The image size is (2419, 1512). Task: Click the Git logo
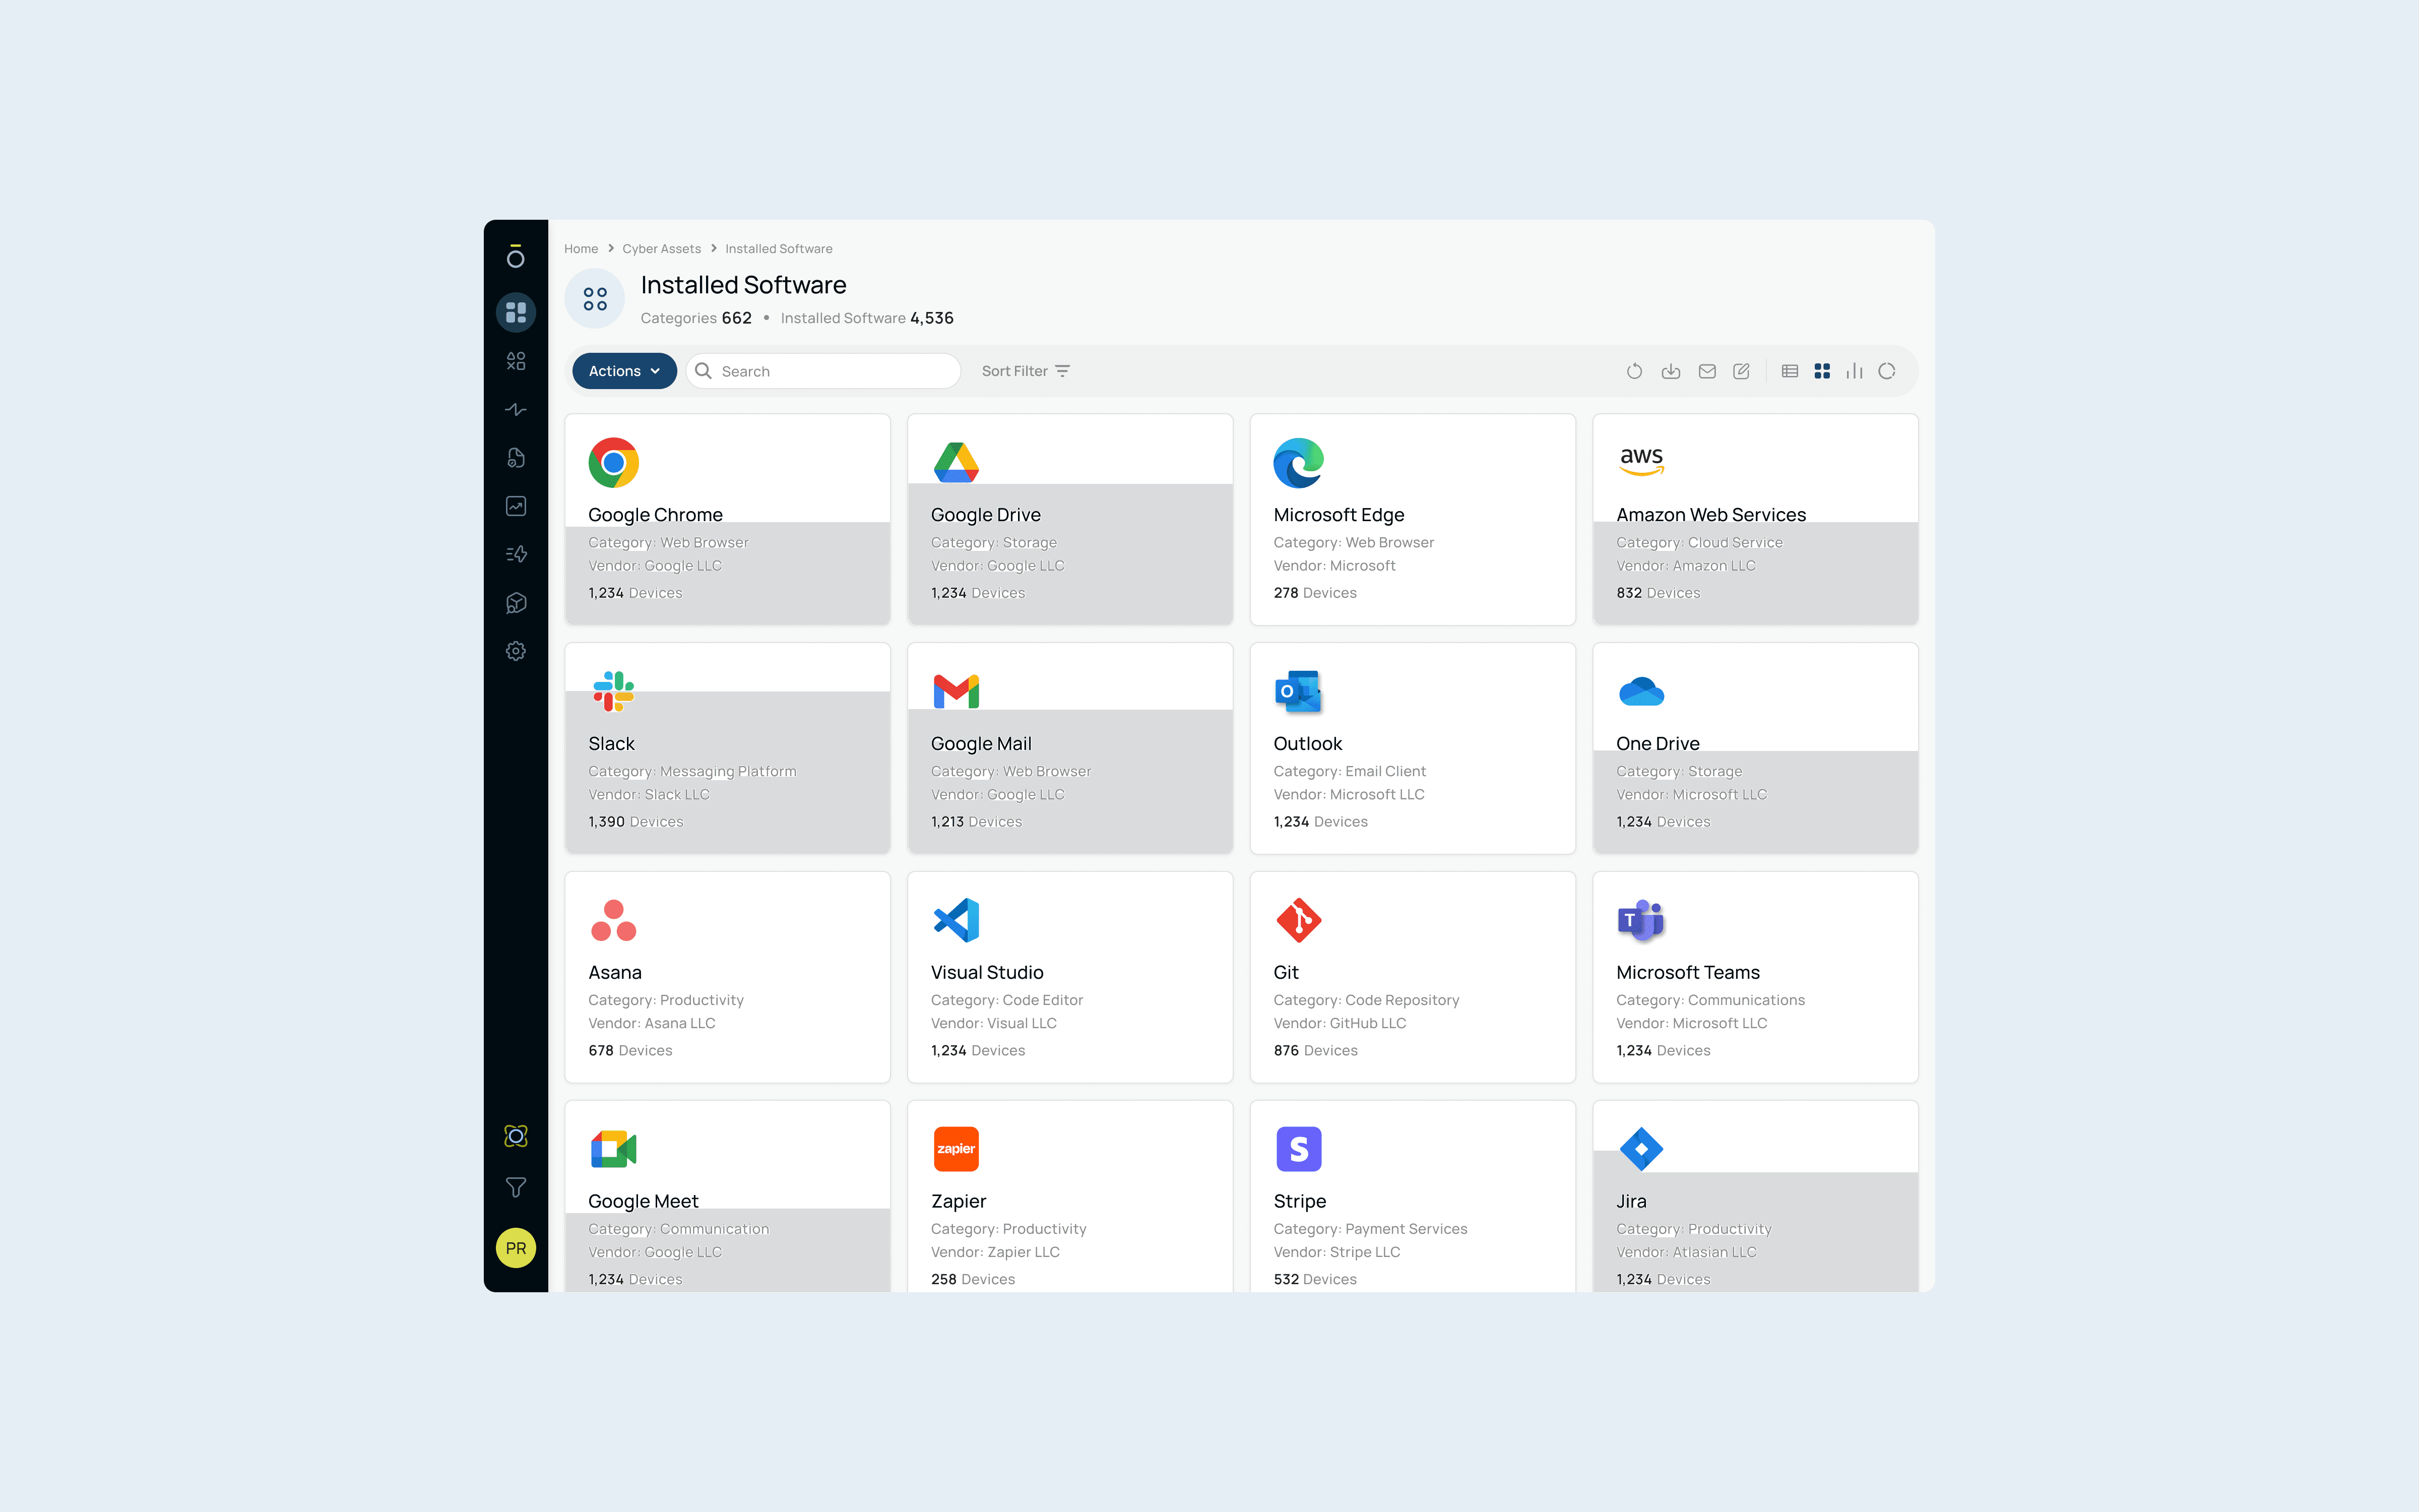tap(1299, 920)
